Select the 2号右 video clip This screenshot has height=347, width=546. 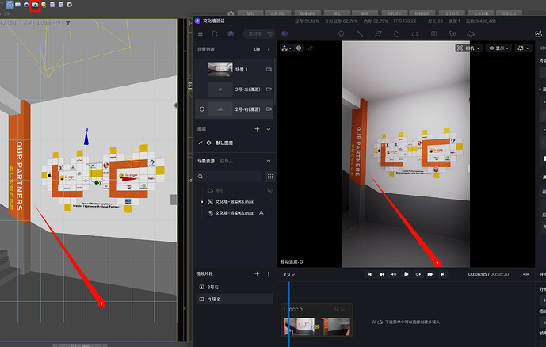point(234,287)
